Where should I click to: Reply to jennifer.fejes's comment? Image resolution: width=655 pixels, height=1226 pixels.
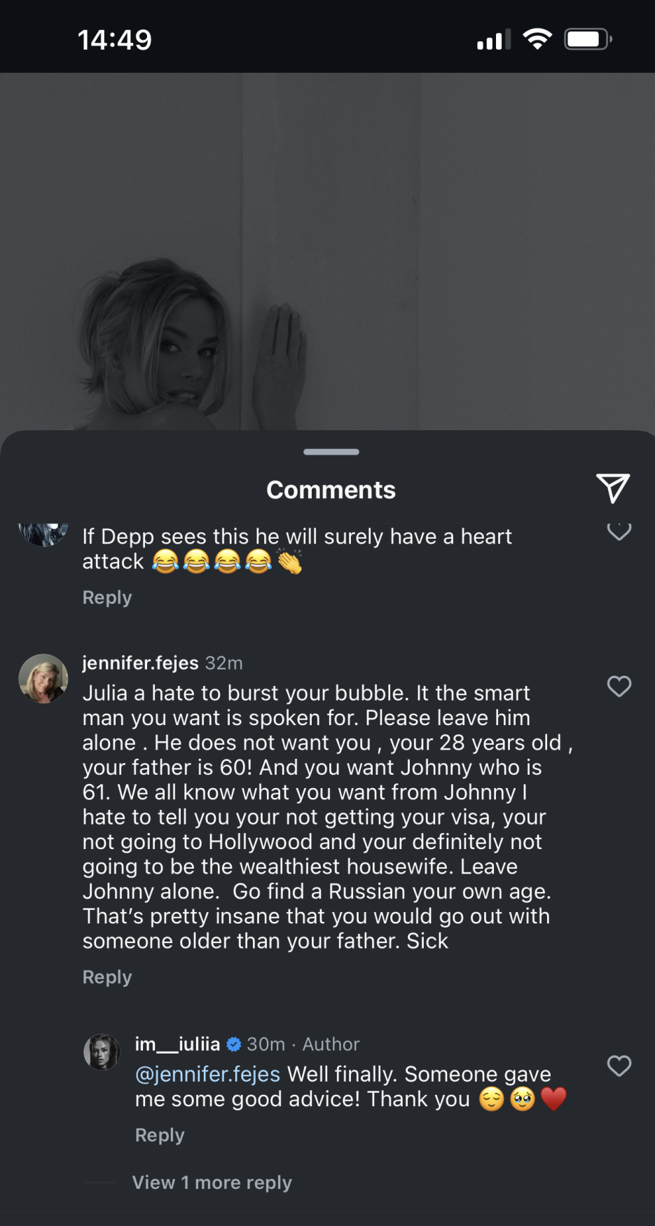pyautogui.click(x=107, y=977)
